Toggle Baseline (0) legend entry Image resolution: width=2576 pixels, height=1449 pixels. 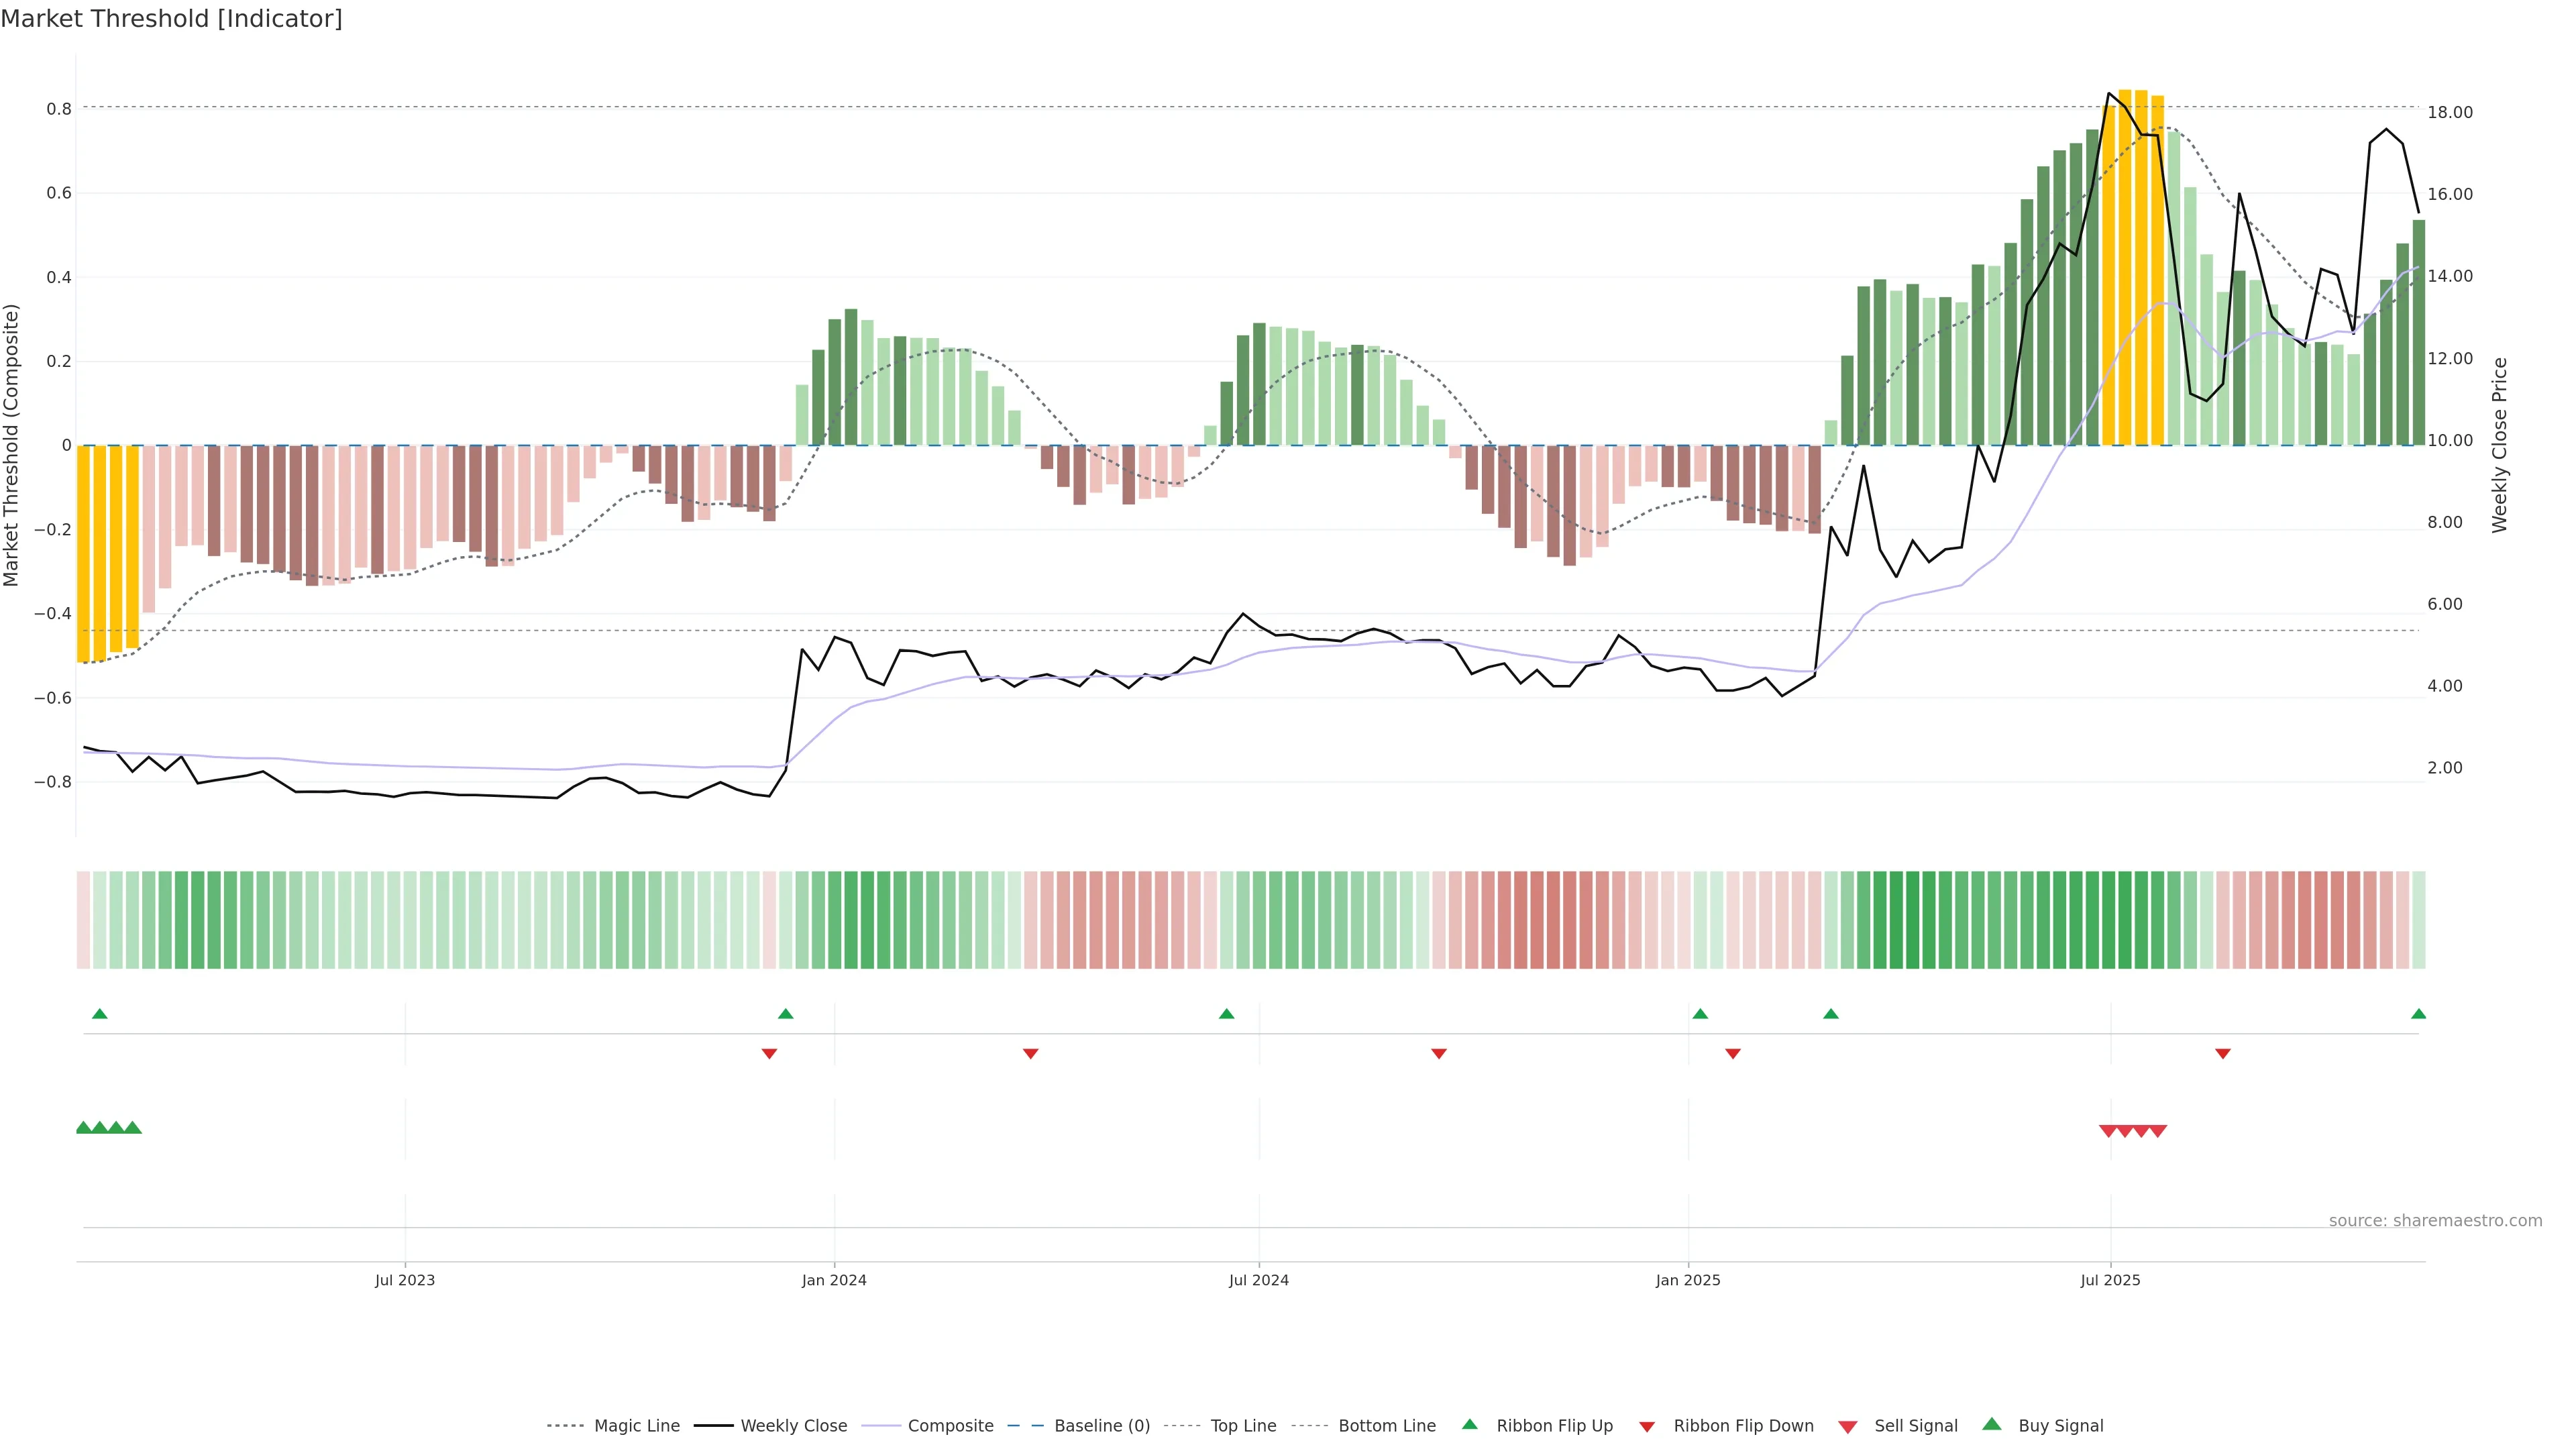[1101, 1426]
